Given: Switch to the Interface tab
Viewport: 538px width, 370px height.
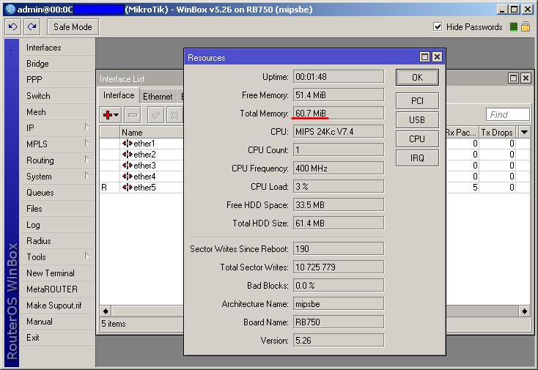Looking at the screenshot, I should (x=119, y=95).
